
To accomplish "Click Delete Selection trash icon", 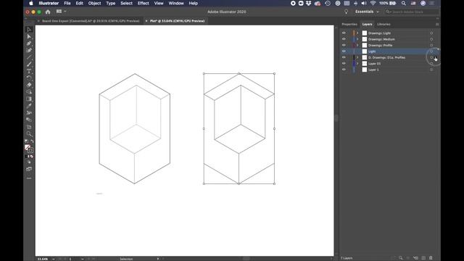I will (x=431, y=258).
